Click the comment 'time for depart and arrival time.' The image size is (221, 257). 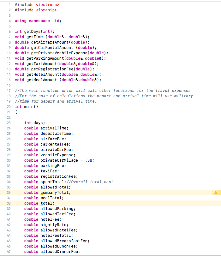pos(56,101)
